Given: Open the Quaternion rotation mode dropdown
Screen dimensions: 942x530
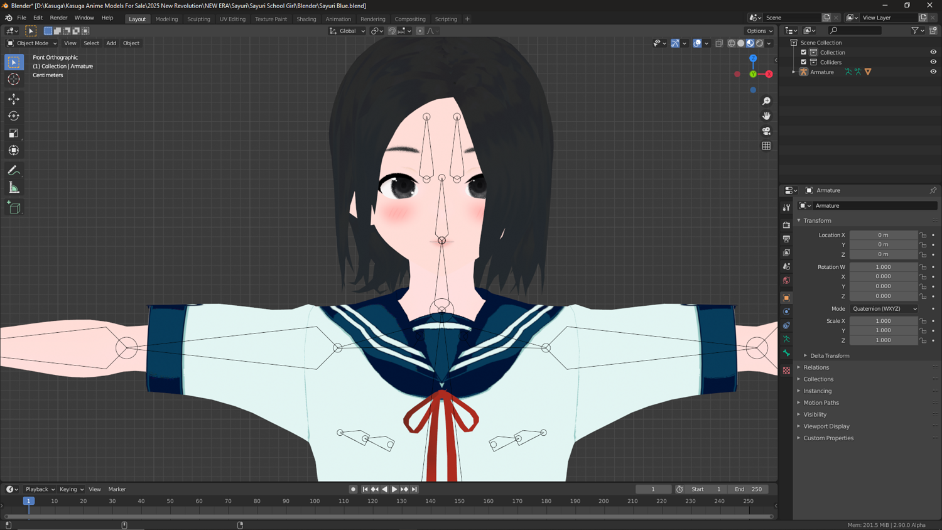Looking at the screenshot, I should 884,309.
